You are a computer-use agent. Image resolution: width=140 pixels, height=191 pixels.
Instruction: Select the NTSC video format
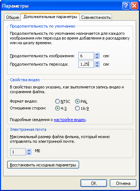coord(63,101)
